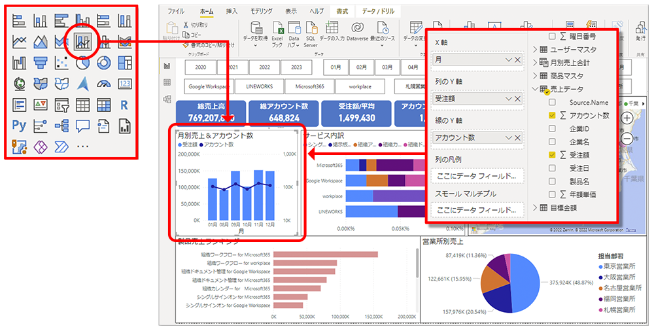
Task: Collapse the 売上データ table
Action: (535, 89)
